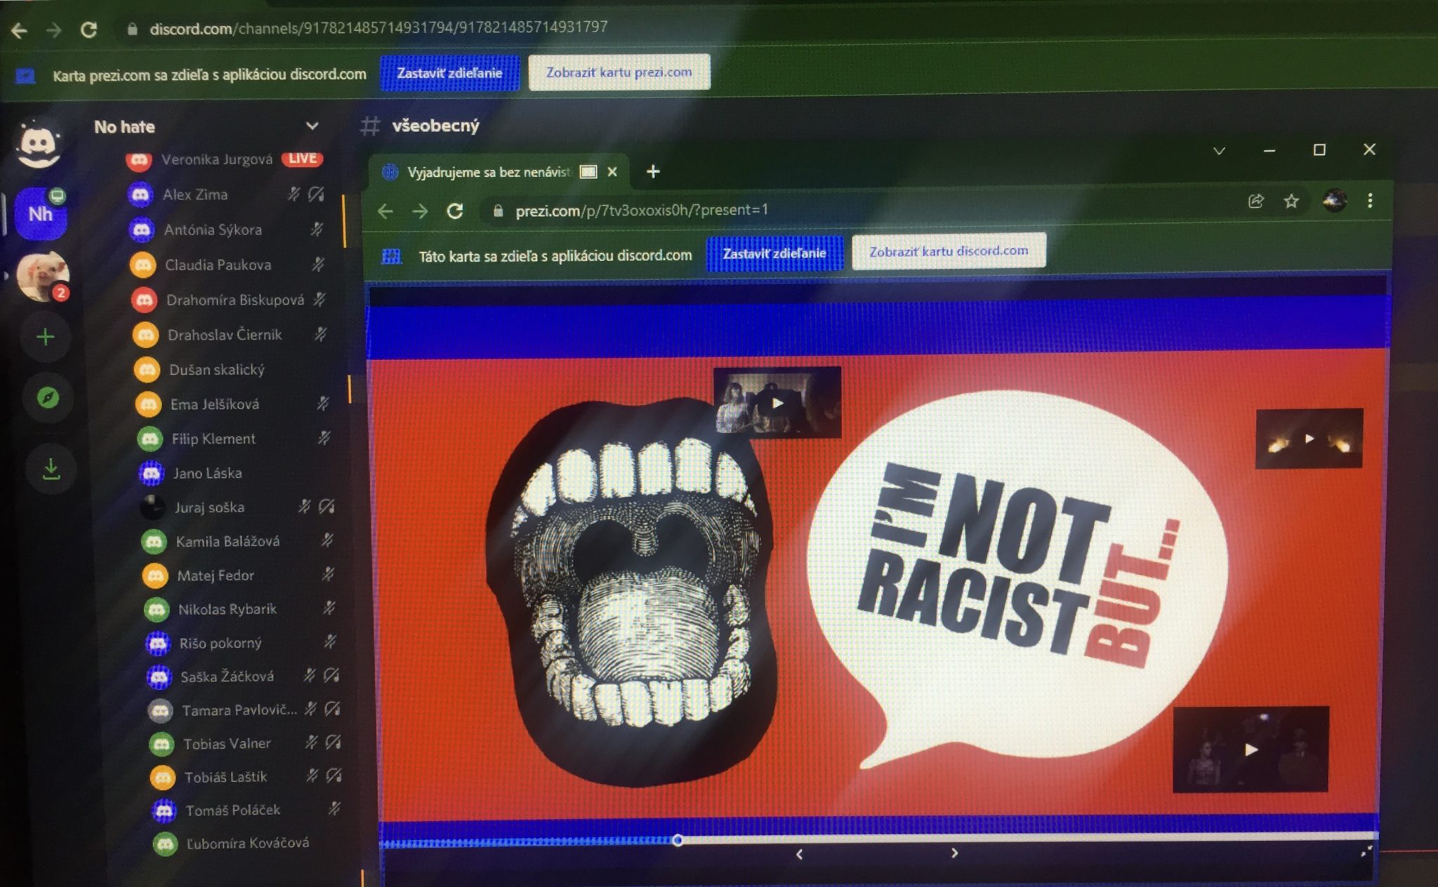The image size is (1438, 887).
Task: Select user Dušan skalický
Action: 217,370
